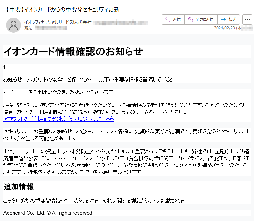254x221 pixels.
Task: Click the bold お知らせ: label
Action: 14,80
